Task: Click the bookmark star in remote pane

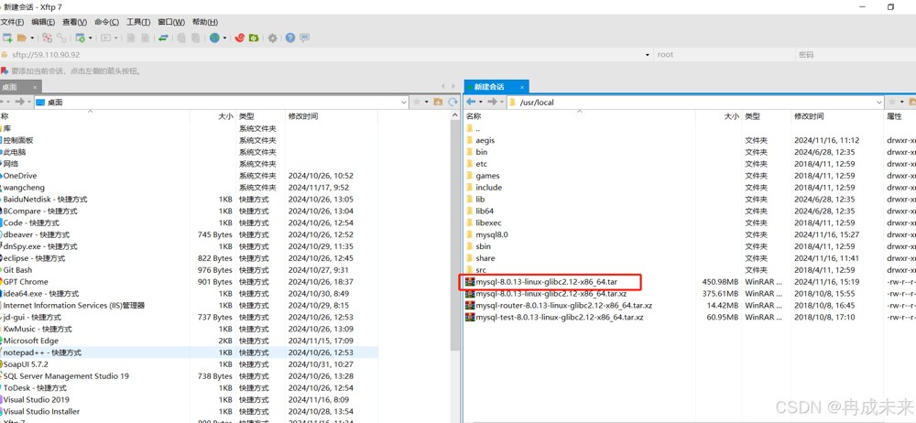Action: coord(892,102)
